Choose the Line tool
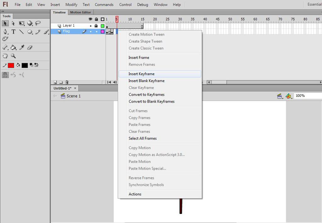Viewport: 322px width, 223px height. click(21, 32)
